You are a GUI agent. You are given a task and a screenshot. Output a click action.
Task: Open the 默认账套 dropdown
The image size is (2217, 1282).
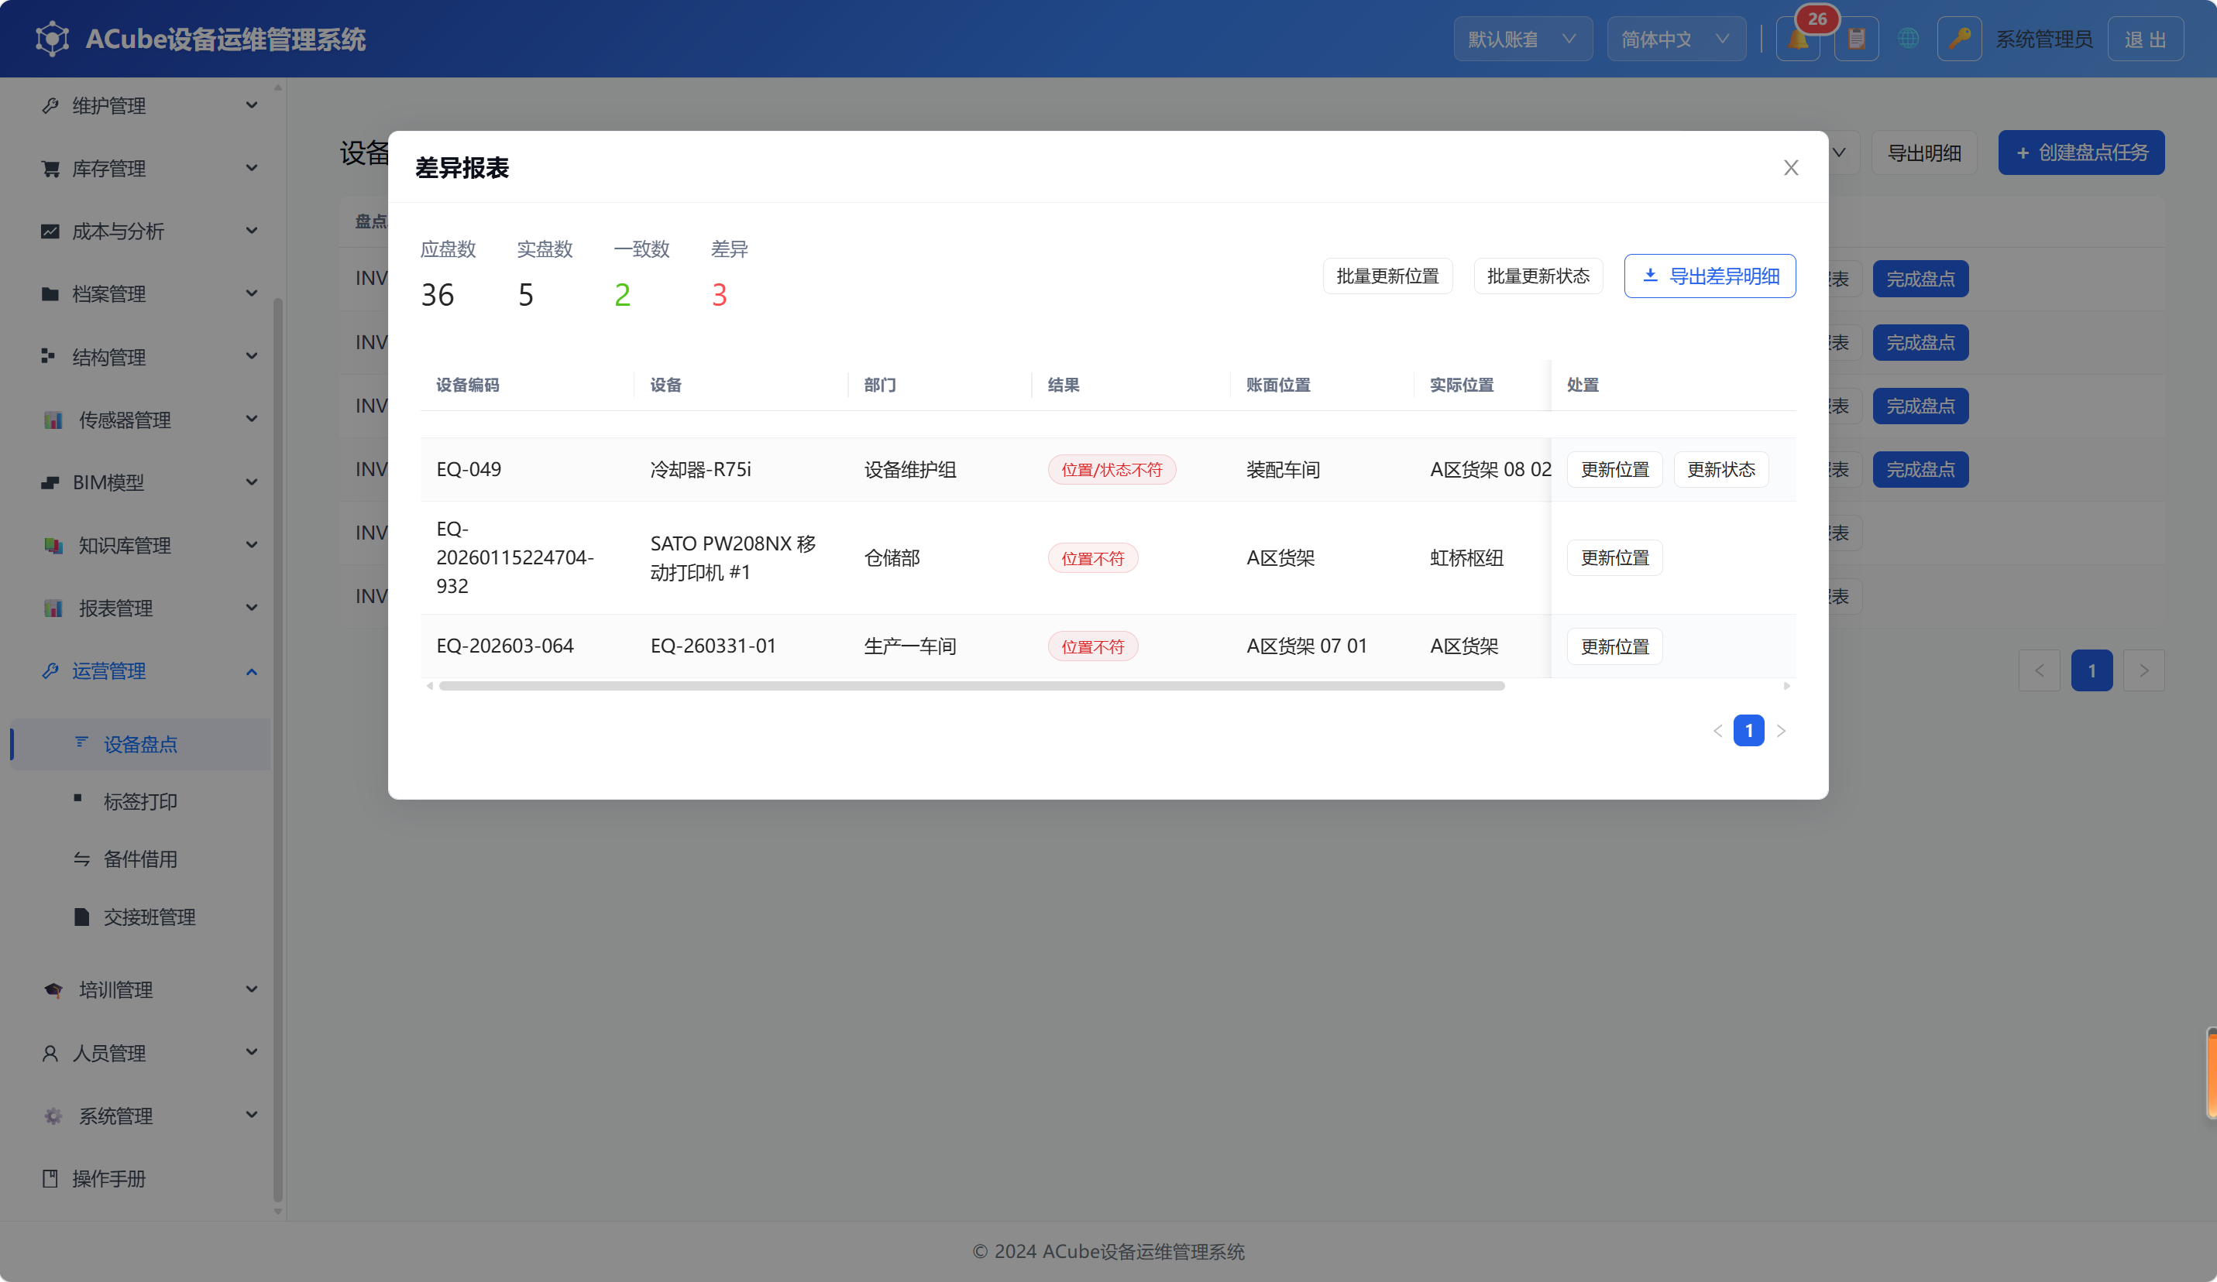click(1522, 39)
